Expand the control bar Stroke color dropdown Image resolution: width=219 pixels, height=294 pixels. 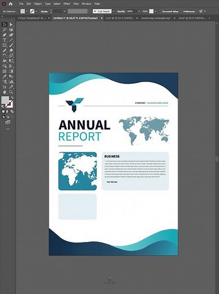[x=36, y=11]
